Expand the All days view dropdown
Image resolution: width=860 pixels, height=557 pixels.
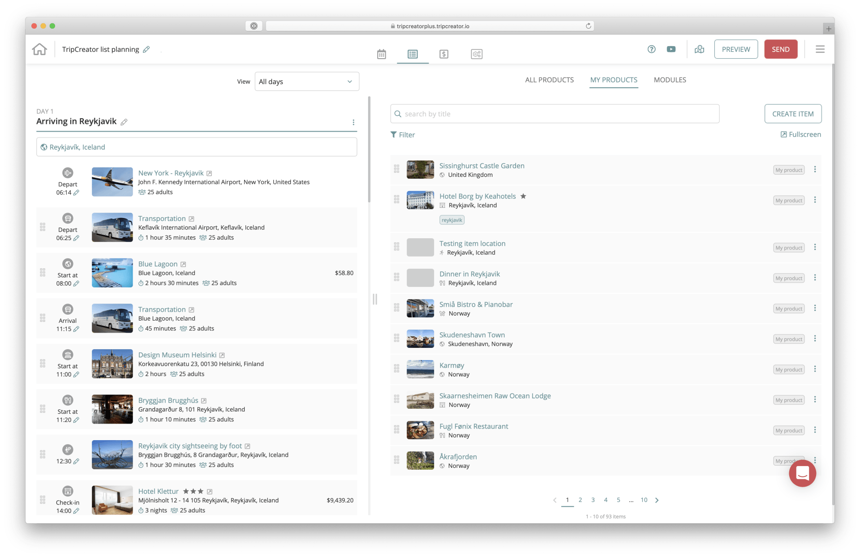[x=307, y=81]
